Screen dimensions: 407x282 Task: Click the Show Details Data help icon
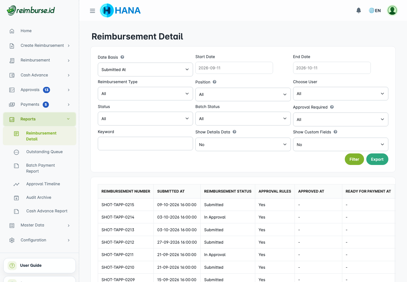[x=235, y=132]
